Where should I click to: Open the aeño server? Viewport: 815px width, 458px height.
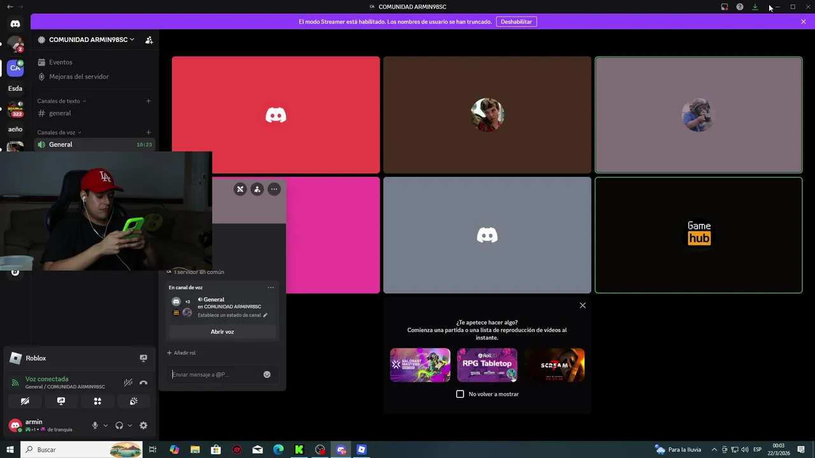point(15,129)
